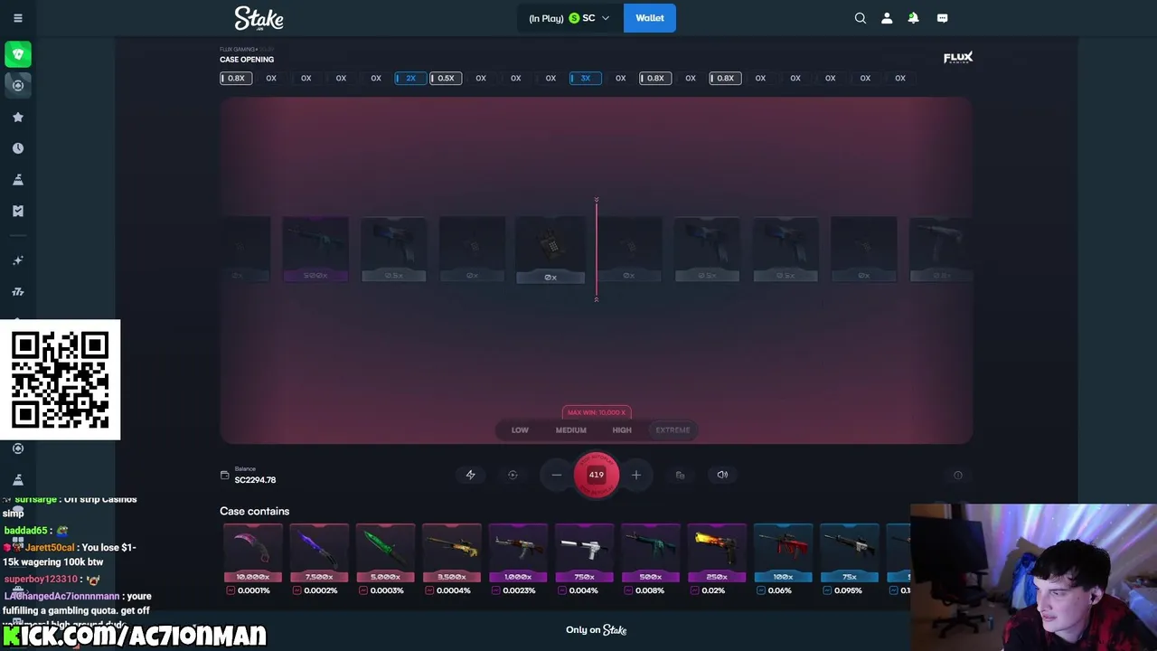1157x651 pixels.
Task: Select the 75x black rifle item
Action: (x=850, y=552)
